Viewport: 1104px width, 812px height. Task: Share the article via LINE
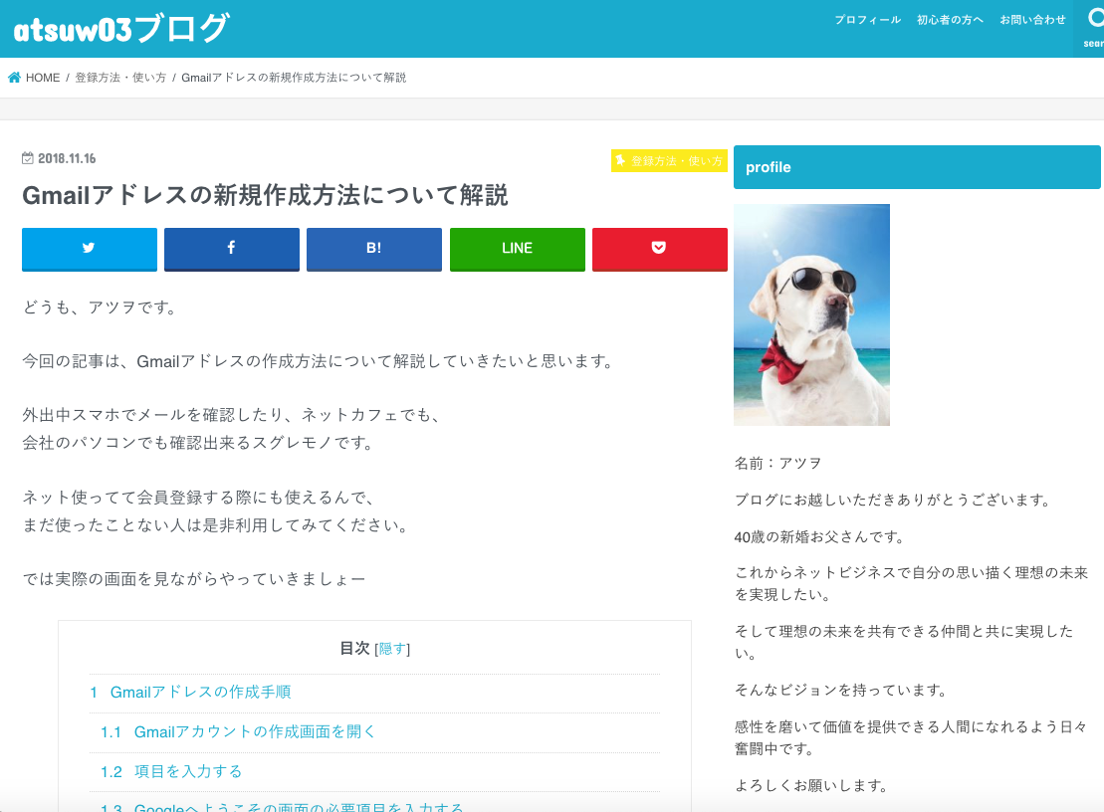point(518,249)
